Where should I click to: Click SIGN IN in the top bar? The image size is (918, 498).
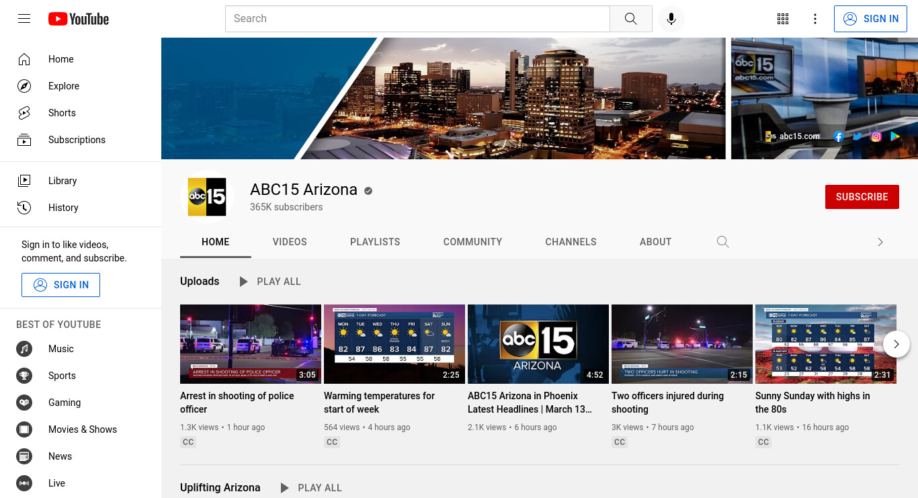coord(871,19)
